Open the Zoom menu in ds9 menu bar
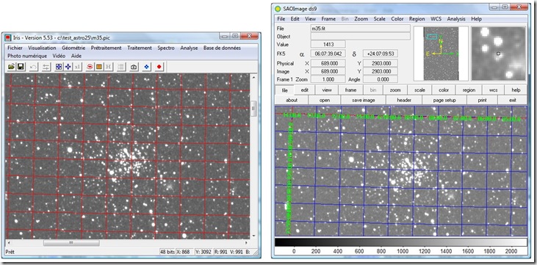The image size is (537, 265). click(361, 19)
